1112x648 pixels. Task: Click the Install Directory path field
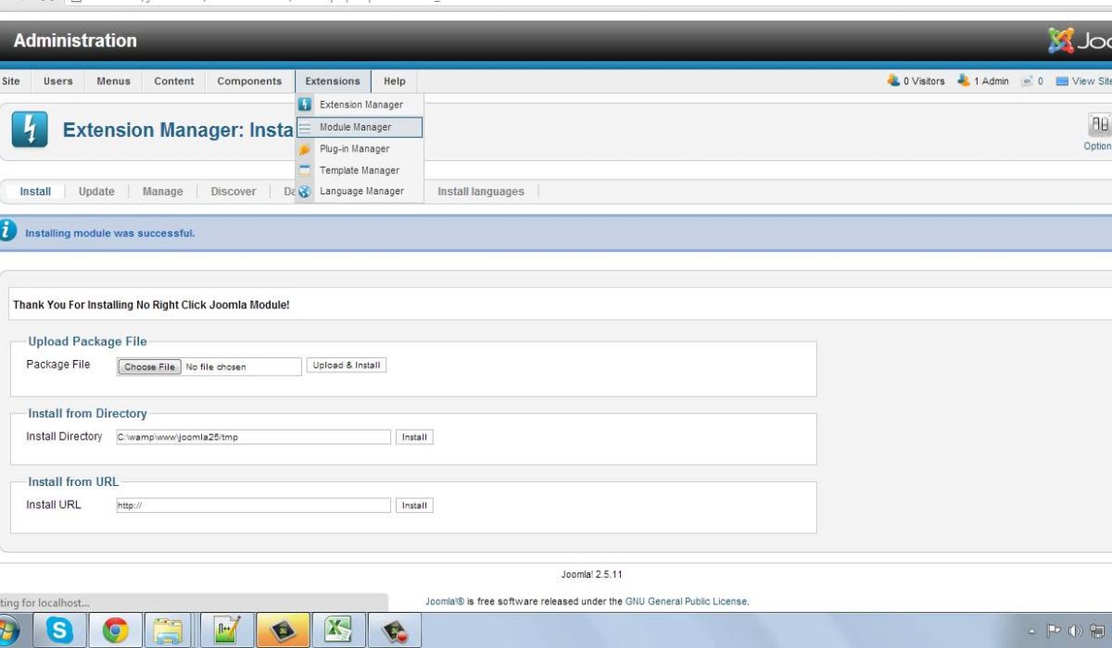pos(253,437)
